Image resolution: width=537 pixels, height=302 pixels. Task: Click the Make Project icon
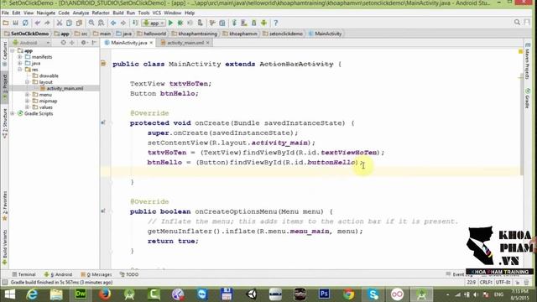pos(135,23)
